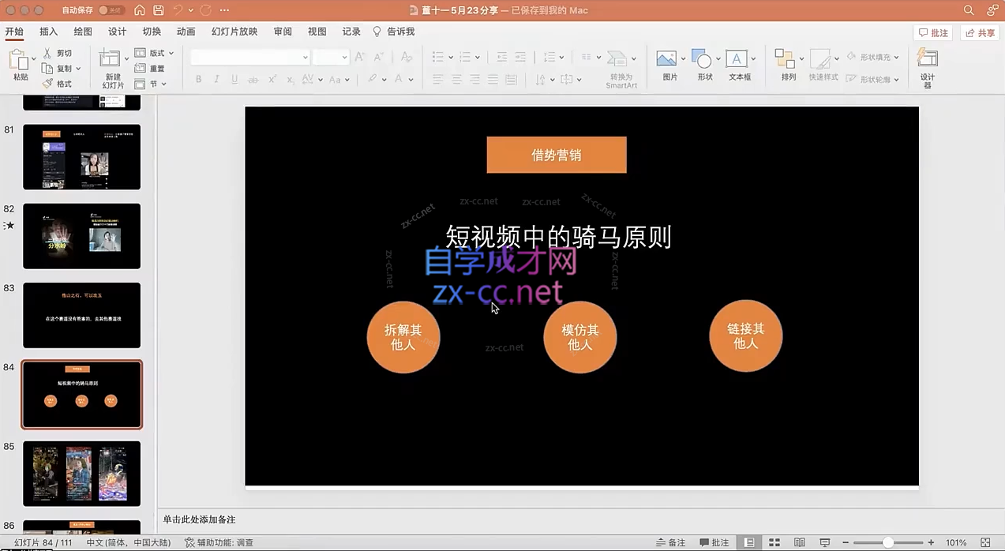Open the 动画 animations tab
Viewport: 1005px width, 551px height.
tap(186, 32)
